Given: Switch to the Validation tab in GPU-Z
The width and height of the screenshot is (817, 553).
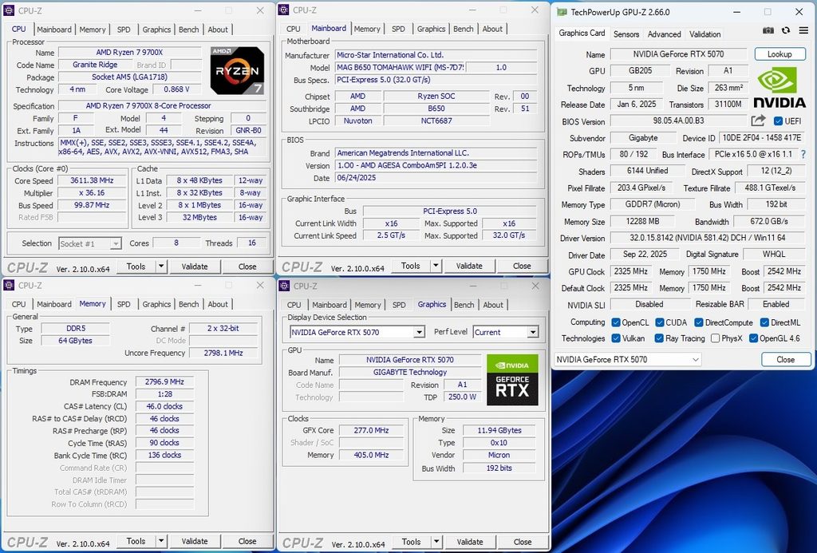Looking at the screenshot, I should pyautogui.click(x=705, y=34).
